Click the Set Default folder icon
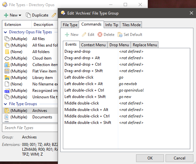 point(120,35)
